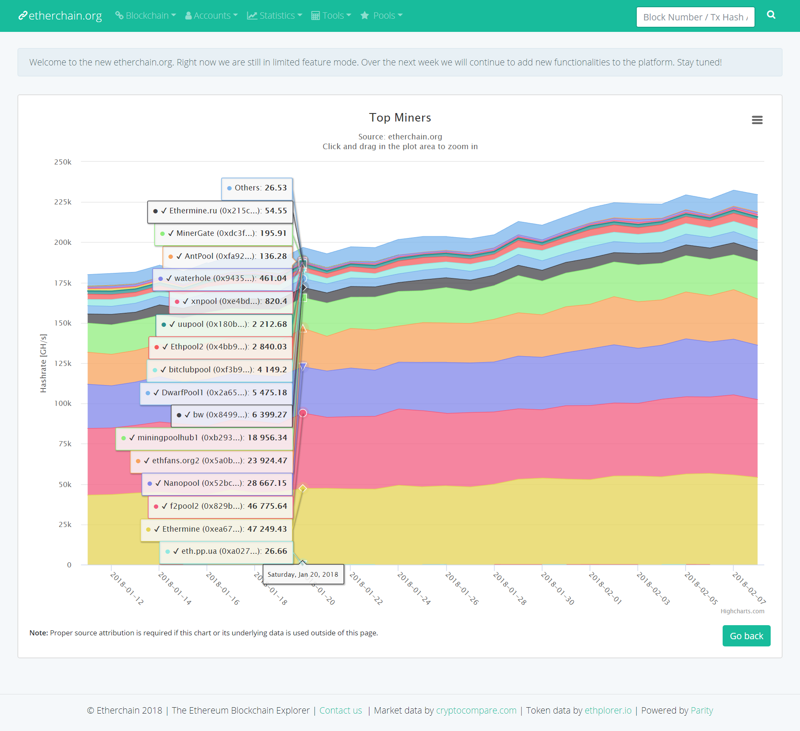Click the 'Source: etherchain.org' subtitle
800x731 pixels.
400,136
